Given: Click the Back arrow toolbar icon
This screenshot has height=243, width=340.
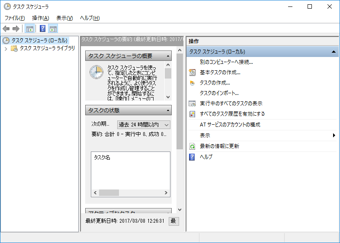Looking at the screenshot, I should pyautogui.click(x=6, y=28).
